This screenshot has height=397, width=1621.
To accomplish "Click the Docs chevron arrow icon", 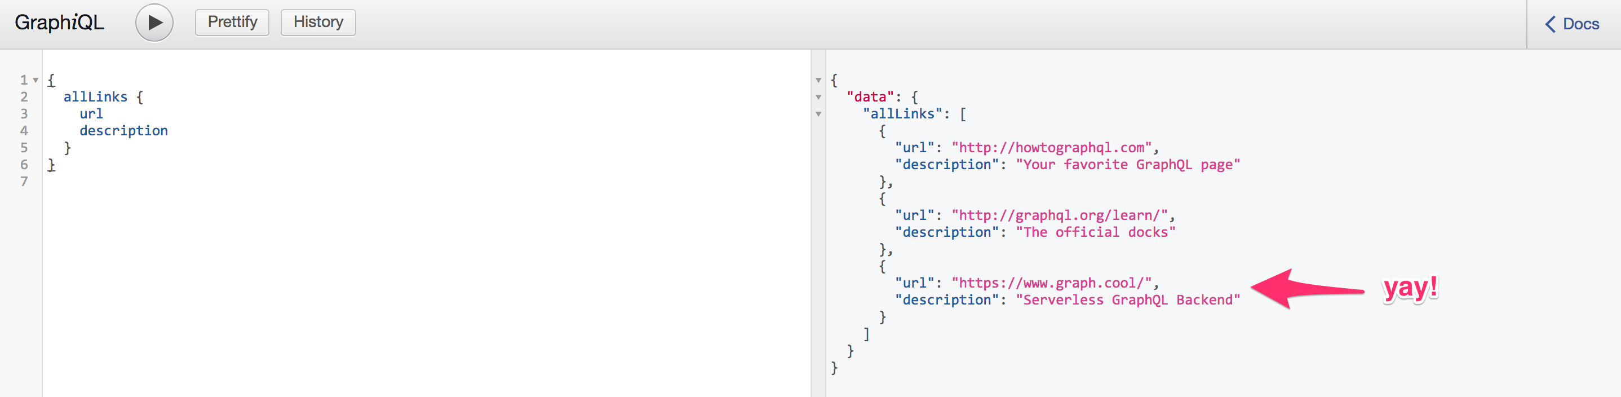I will click(1551, 24).
